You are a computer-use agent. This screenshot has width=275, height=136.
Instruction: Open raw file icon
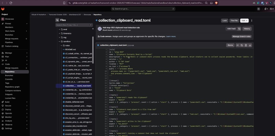tap(246, 45)
